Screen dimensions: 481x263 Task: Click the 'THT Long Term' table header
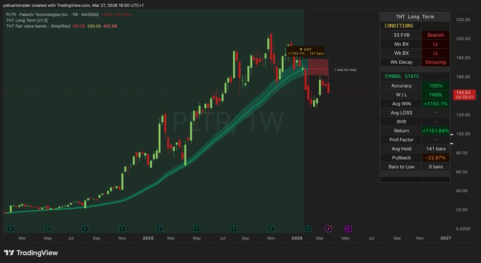coord(415,17)
